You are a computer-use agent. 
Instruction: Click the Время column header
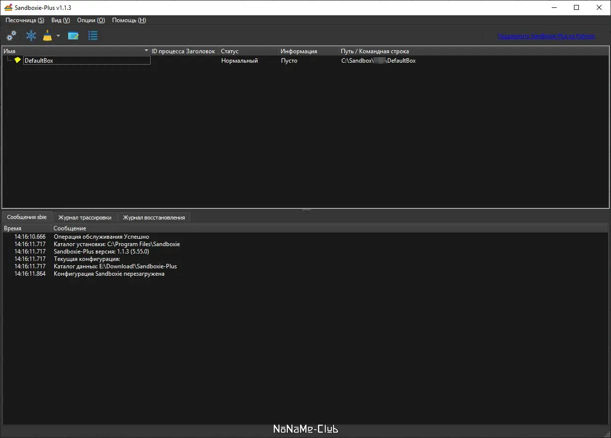27,228
